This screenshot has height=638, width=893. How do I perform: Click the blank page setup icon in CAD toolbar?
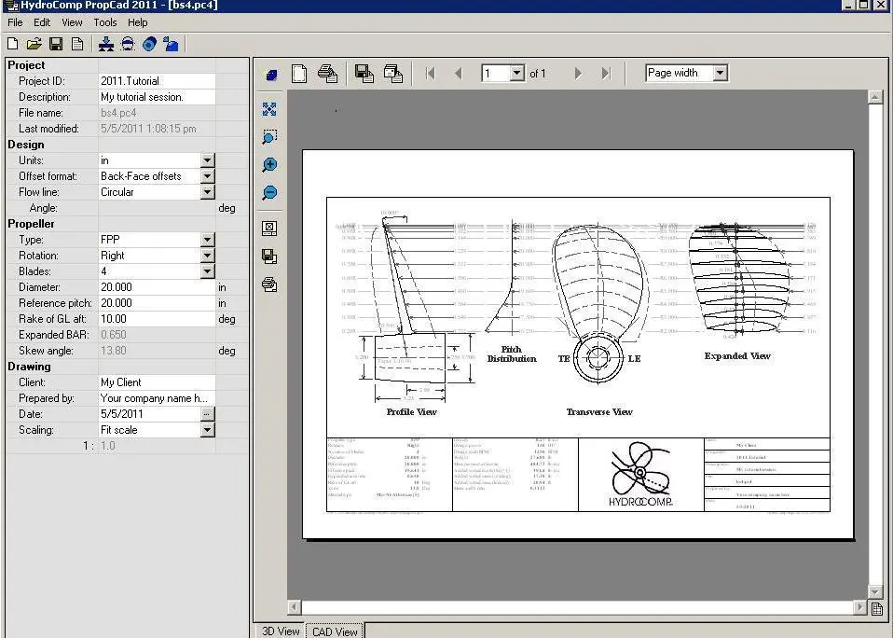[x=299, y=74]
